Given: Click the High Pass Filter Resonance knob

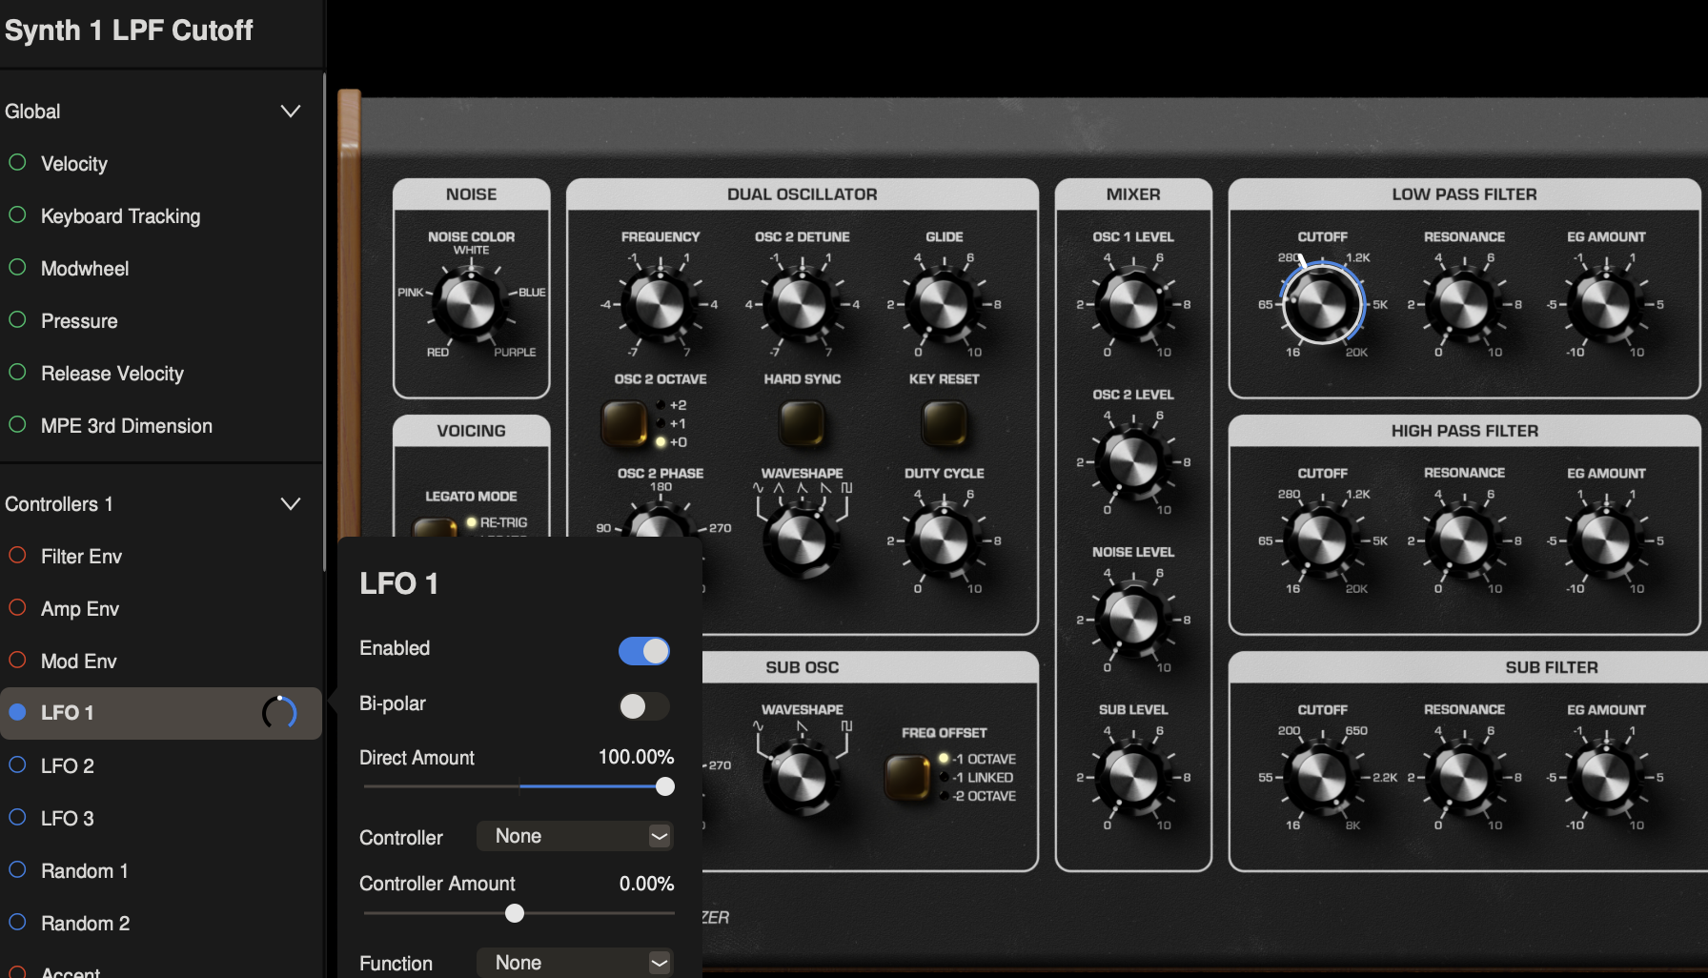Looking at the screenshot, I should [1463, 540].
